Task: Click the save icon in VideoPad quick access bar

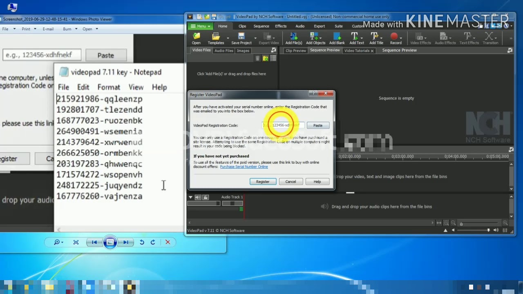Action: coord(214,17)
